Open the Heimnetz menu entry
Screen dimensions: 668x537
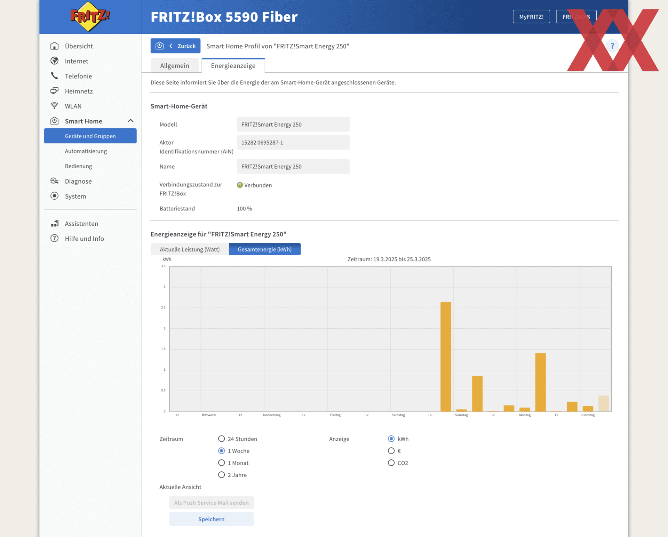tap(79, 91)
